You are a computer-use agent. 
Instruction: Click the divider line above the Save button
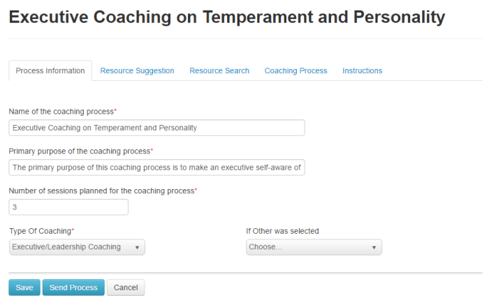tap(245, 273)
